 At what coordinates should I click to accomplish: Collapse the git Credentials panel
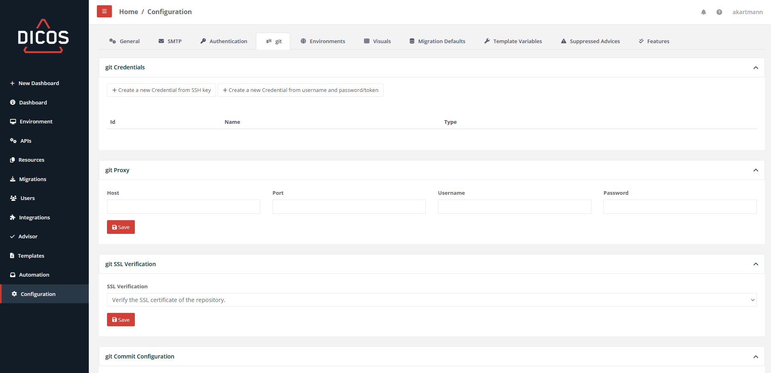point(756,68)
